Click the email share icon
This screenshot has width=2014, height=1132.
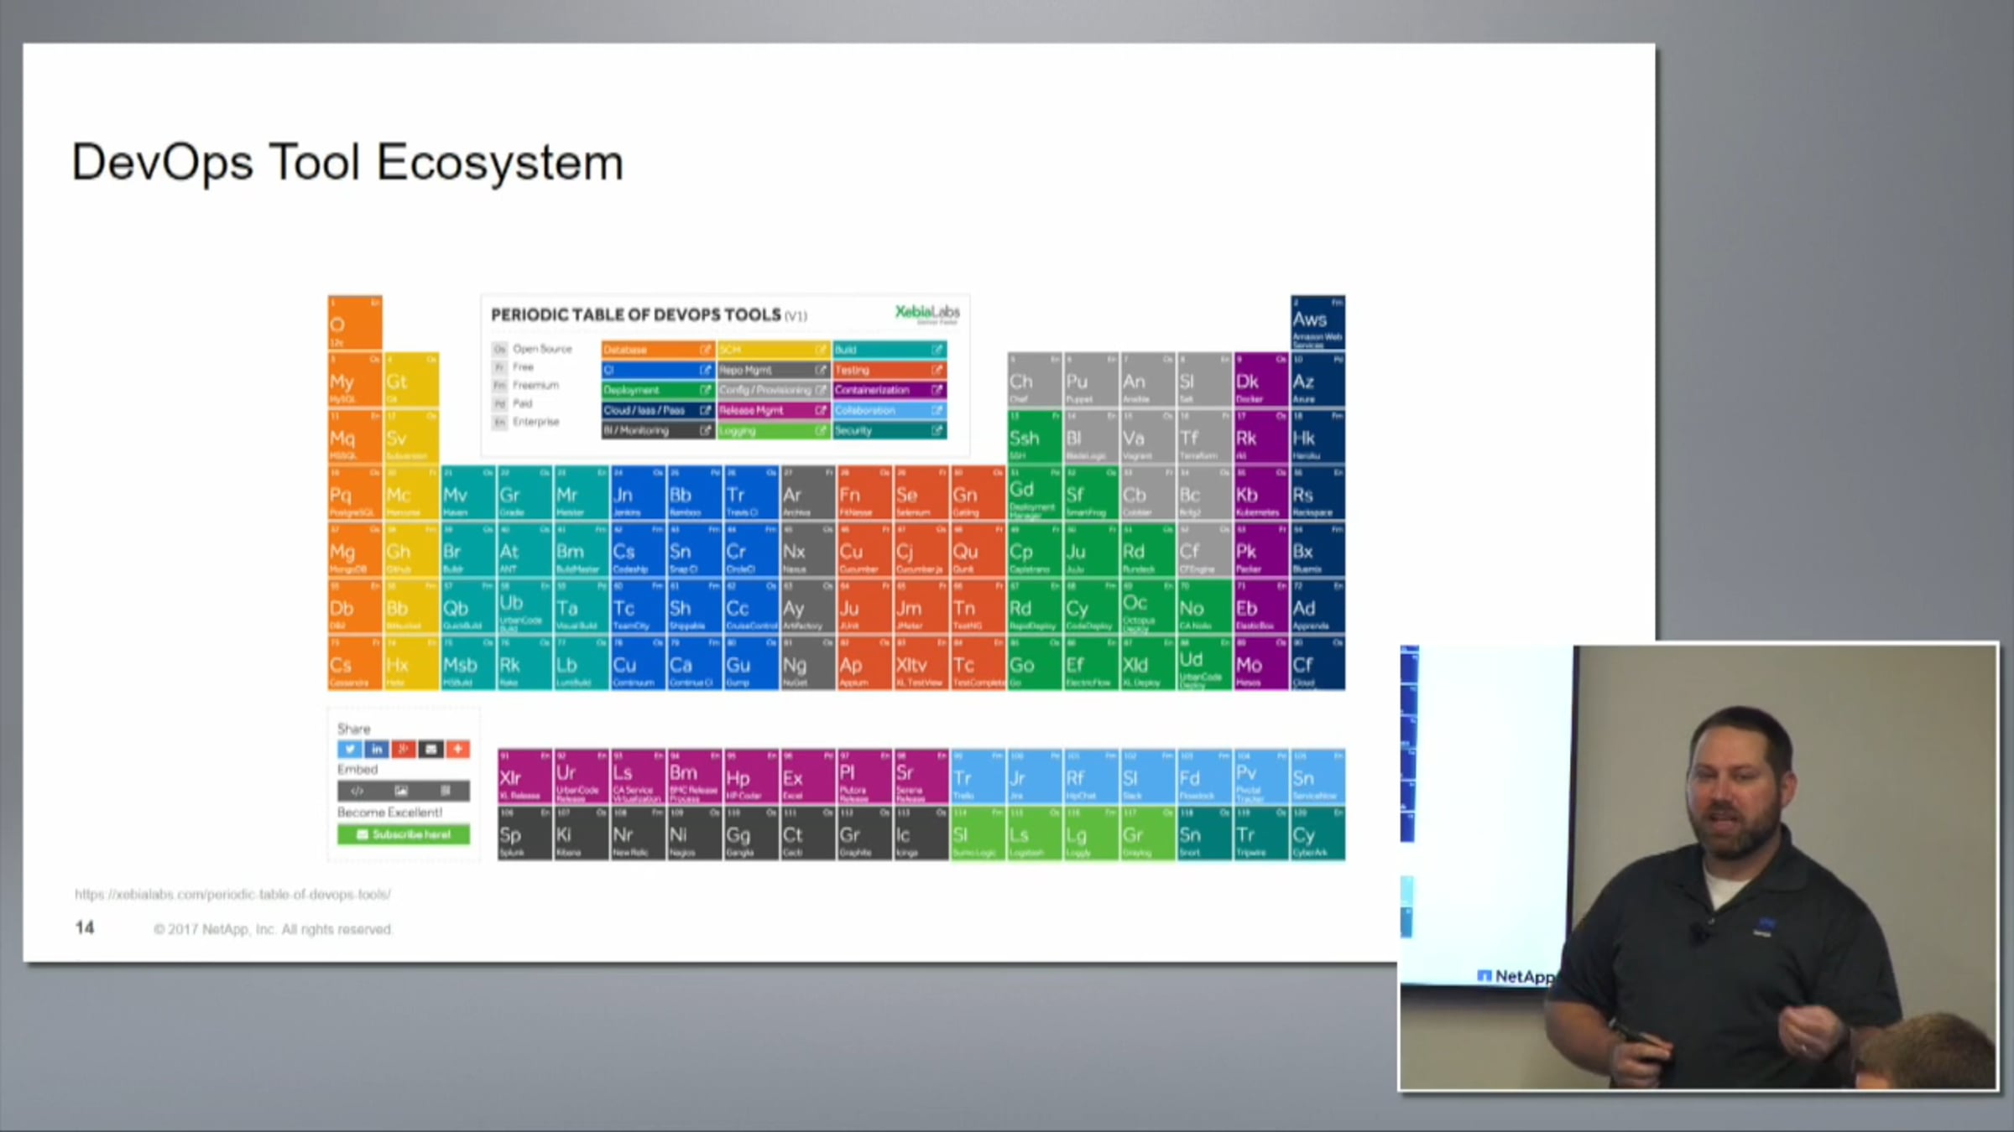pos(430,749)
